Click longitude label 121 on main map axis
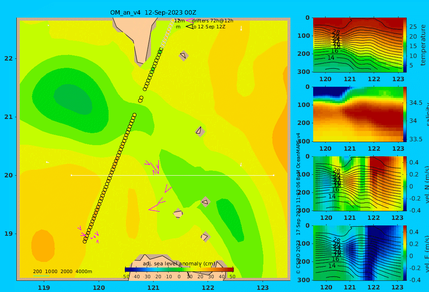The width and height of the screenshot is (429, 292). point(153,288)
